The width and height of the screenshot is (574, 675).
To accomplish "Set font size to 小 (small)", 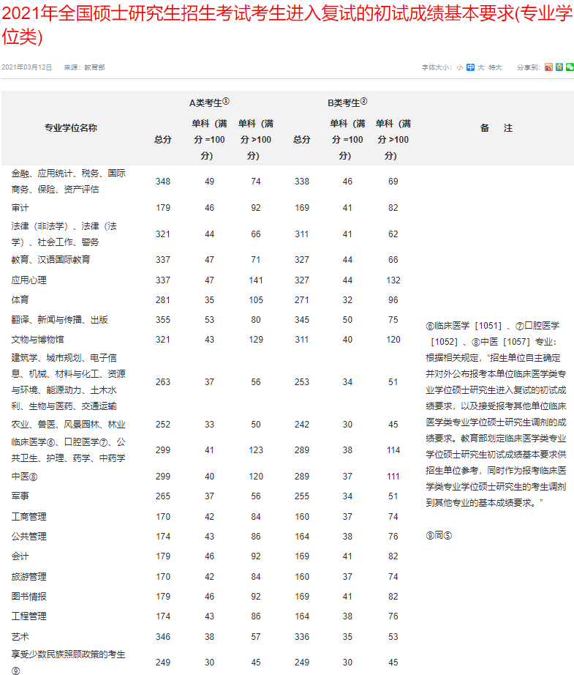I will tap(460, 67).
